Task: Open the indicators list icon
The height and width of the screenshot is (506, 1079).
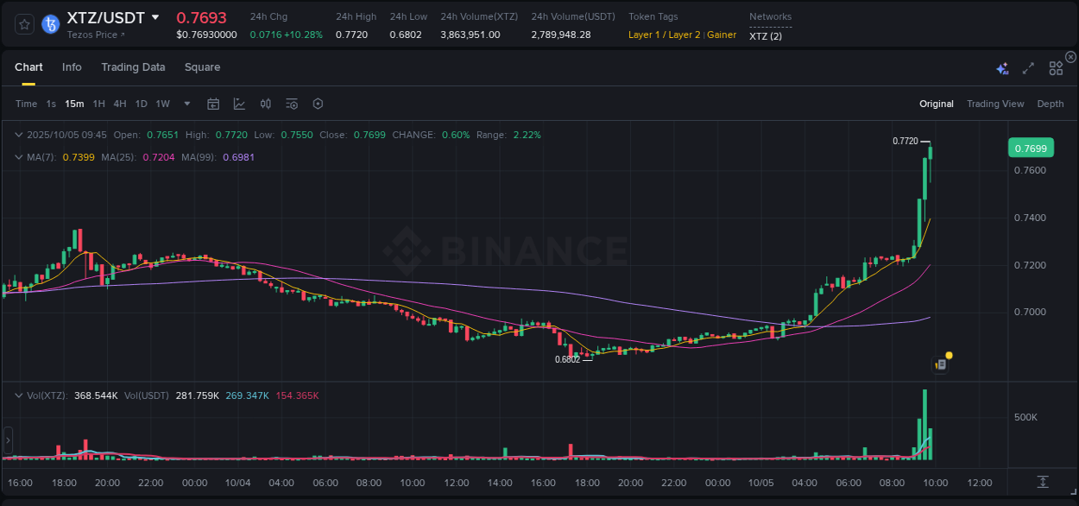Action: [x=291, y=104]
